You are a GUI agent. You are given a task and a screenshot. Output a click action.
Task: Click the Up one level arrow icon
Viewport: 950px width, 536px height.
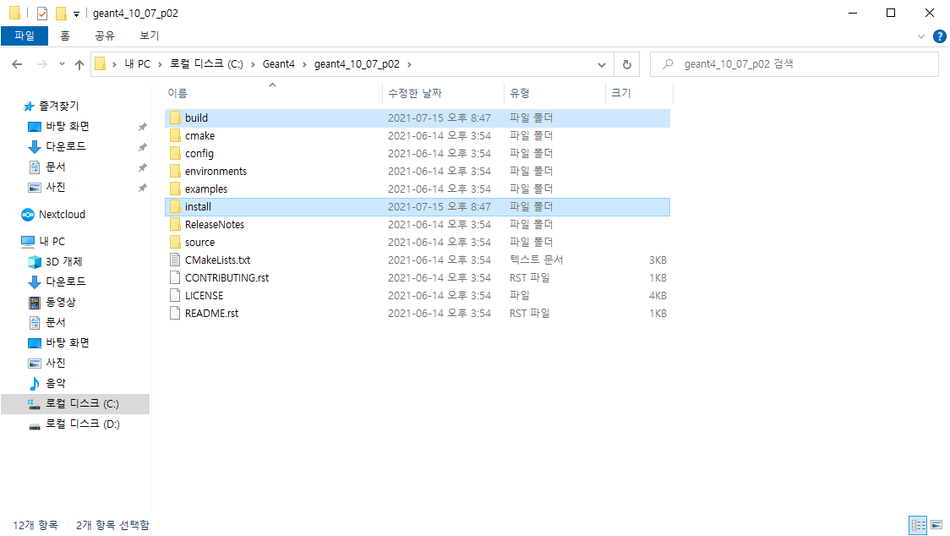coord(79,64)
